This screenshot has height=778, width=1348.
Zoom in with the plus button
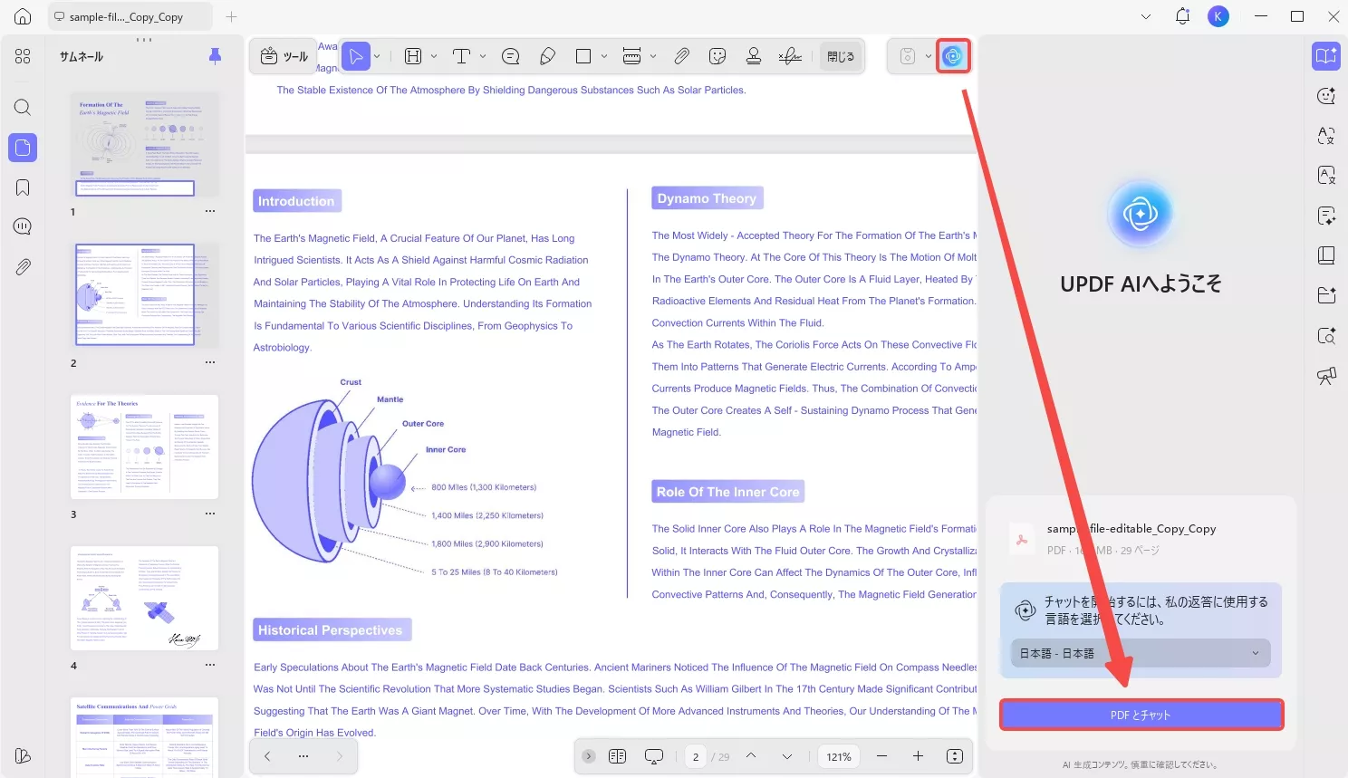918,756
